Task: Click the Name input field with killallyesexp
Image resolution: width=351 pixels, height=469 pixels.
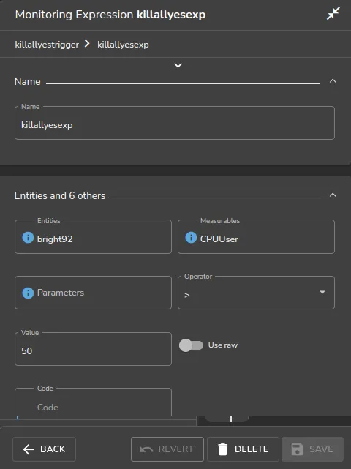Action: (175, 123)
